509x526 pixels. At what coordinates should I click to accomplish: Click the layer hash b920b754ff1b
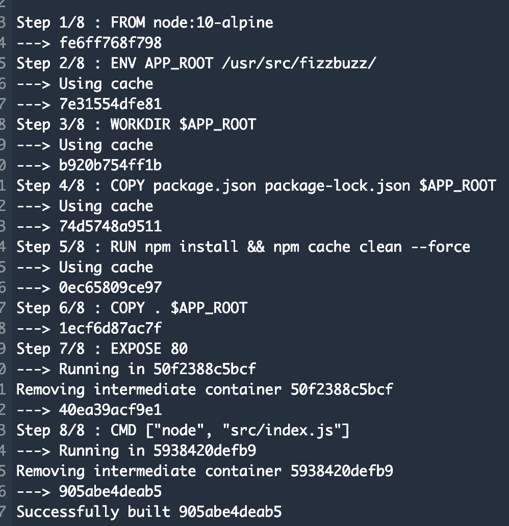pyautogui.click(x=110, y=165)
